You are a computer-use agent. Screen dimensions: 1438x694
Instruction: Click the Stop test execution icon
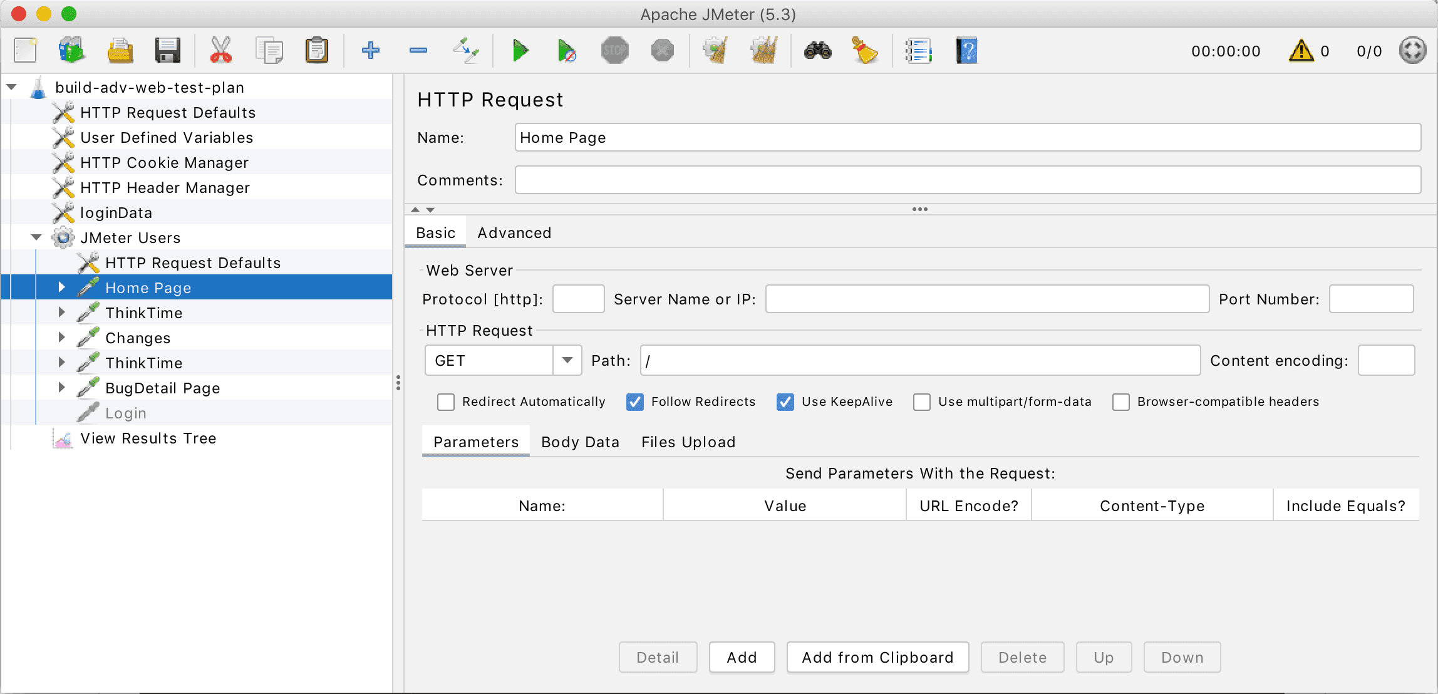616,51
